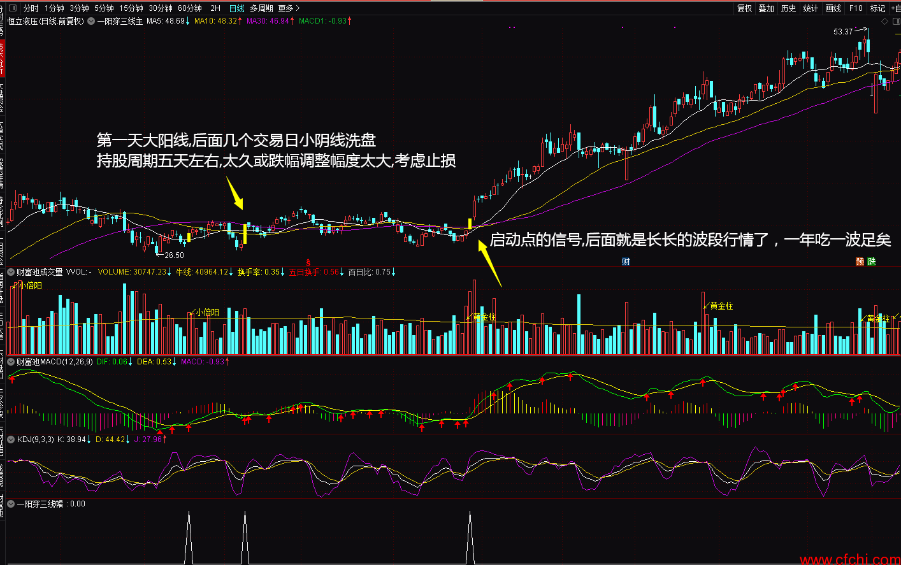The height and width of the screenshot is (565, 901).
Task: Click the red $ marker on the chart
Action: (308, 262)
